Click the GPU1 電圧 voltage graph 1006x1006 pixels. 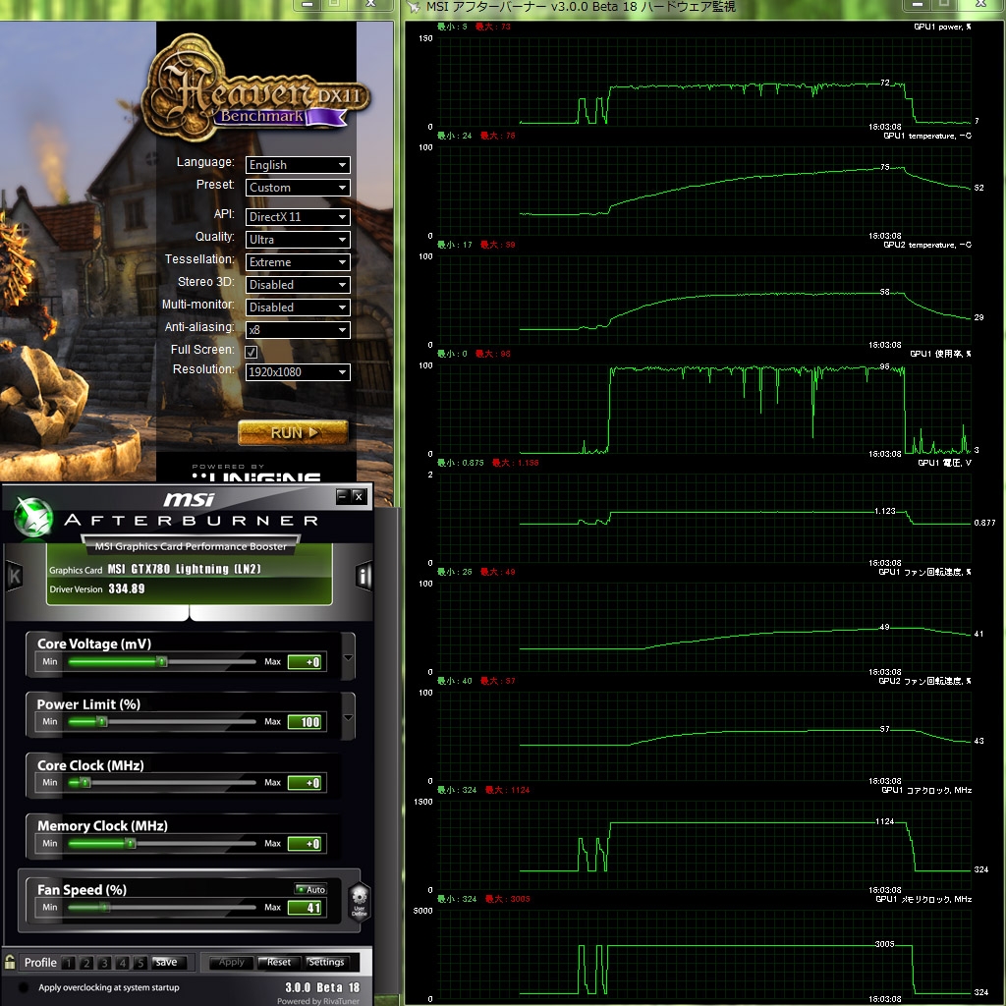tap(703, 518)
